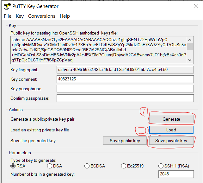
Task: Select the SSH-1 (RSA) key type
Action: pos(174,166)
